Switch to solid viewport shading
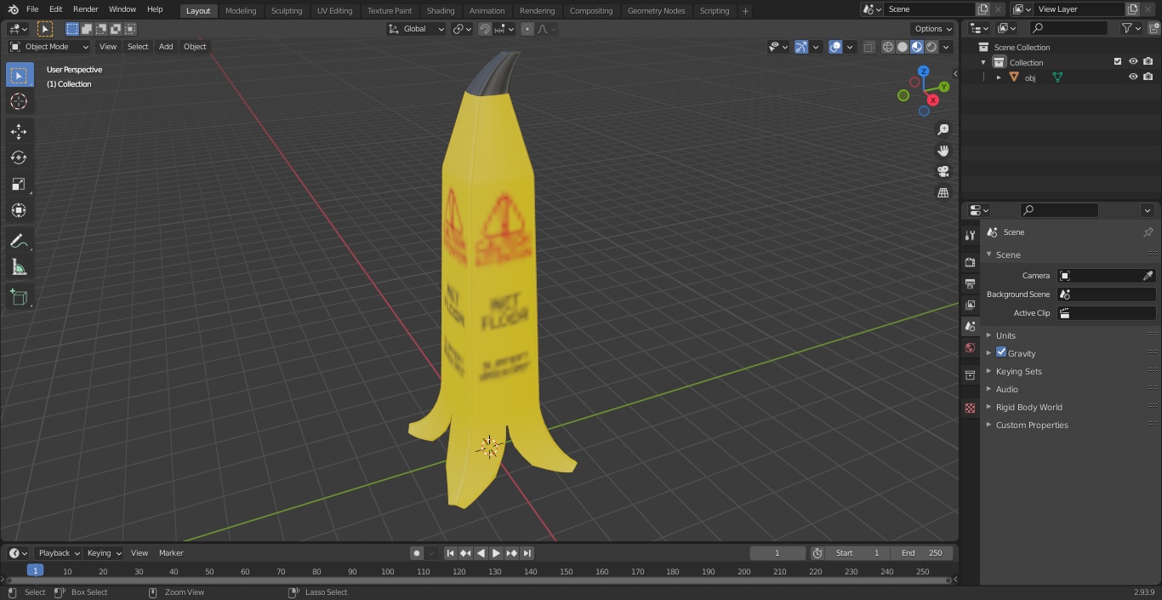This screenshot has height=600, width=1162. coord(903,47)
